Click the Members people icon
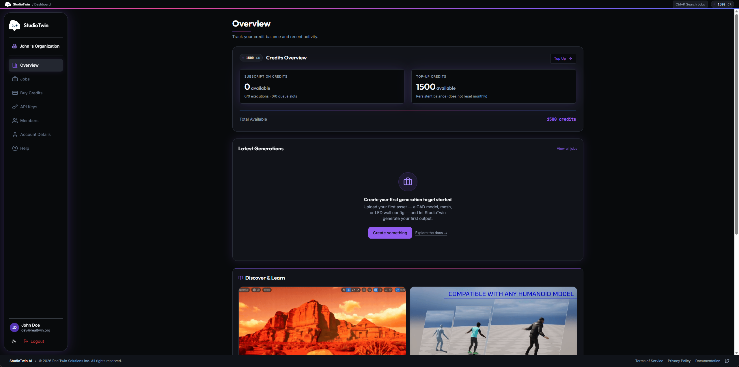Viewport: 739px width, 367px height. coord(15,121)
